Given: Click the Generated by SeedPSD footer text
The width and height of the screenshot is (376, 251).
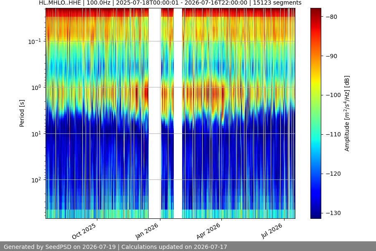Looking at the screenshot, I should click(x=115, y=247).
